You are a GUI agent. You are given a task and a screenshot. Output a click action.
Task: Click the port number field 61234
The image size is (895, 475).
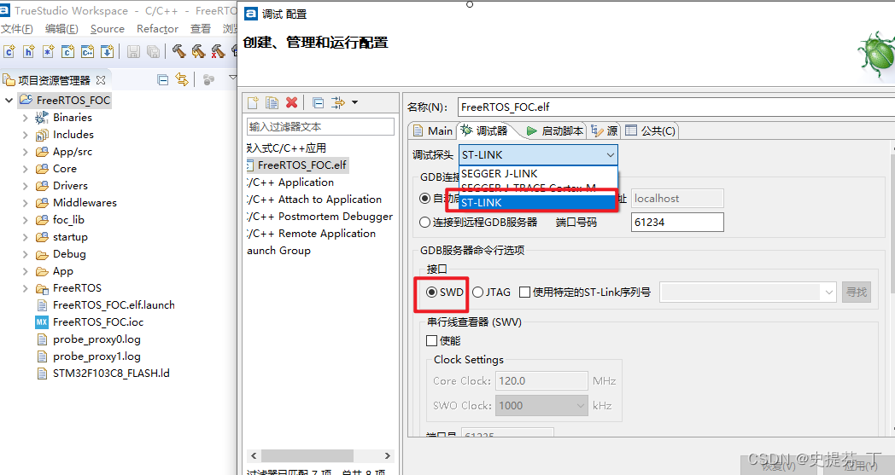click(x=677, y=223)
